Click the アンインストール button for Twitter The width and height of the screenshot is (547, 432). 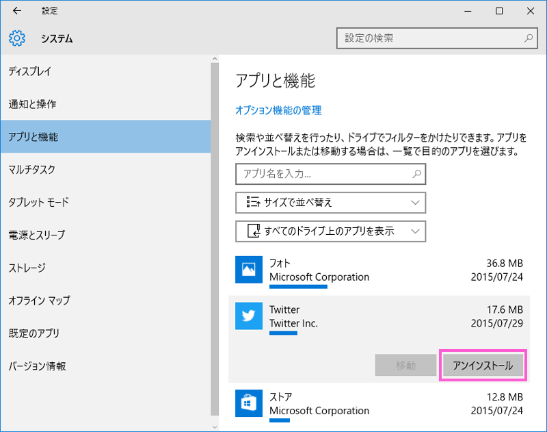(483, 365)
